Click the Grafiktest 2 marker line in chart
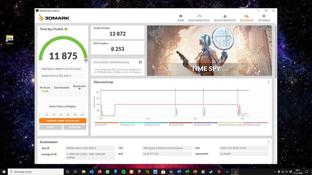312x175 pixels. [x=204, y=102]
